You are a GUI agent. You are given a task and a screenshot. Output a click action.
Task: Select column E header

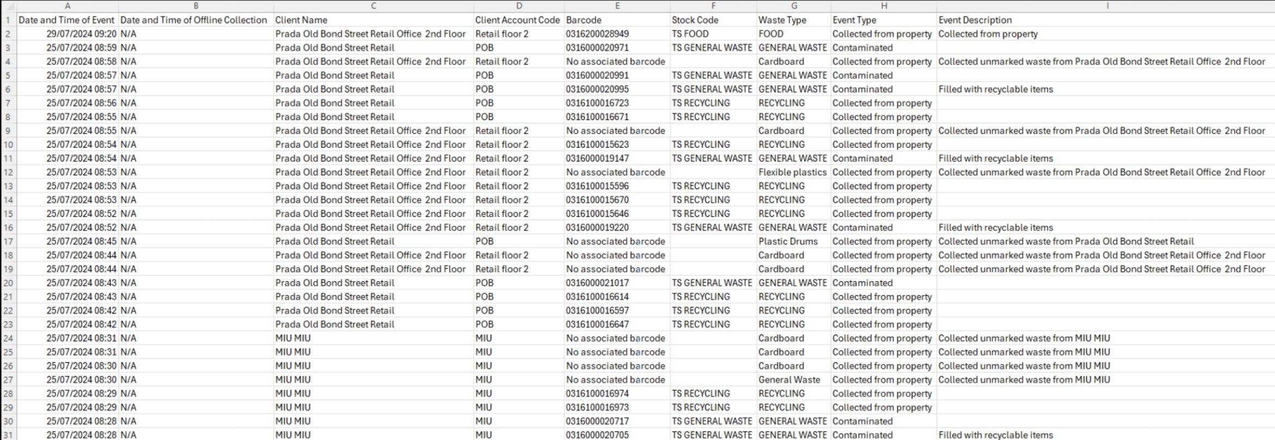click(x=617, y=6)
